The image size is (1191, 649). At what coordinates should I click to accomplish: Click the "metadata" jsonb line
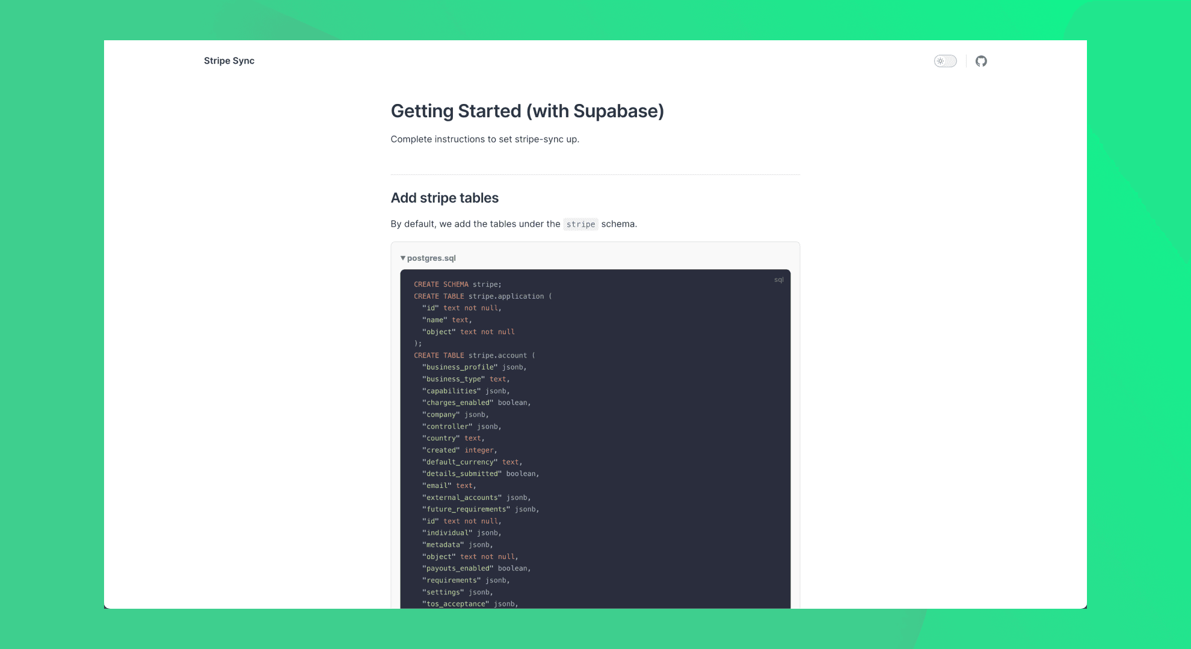(458, 545)
